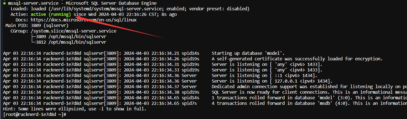Click the 'any' ipv4 1433 listening message

(x=267, y=70)
